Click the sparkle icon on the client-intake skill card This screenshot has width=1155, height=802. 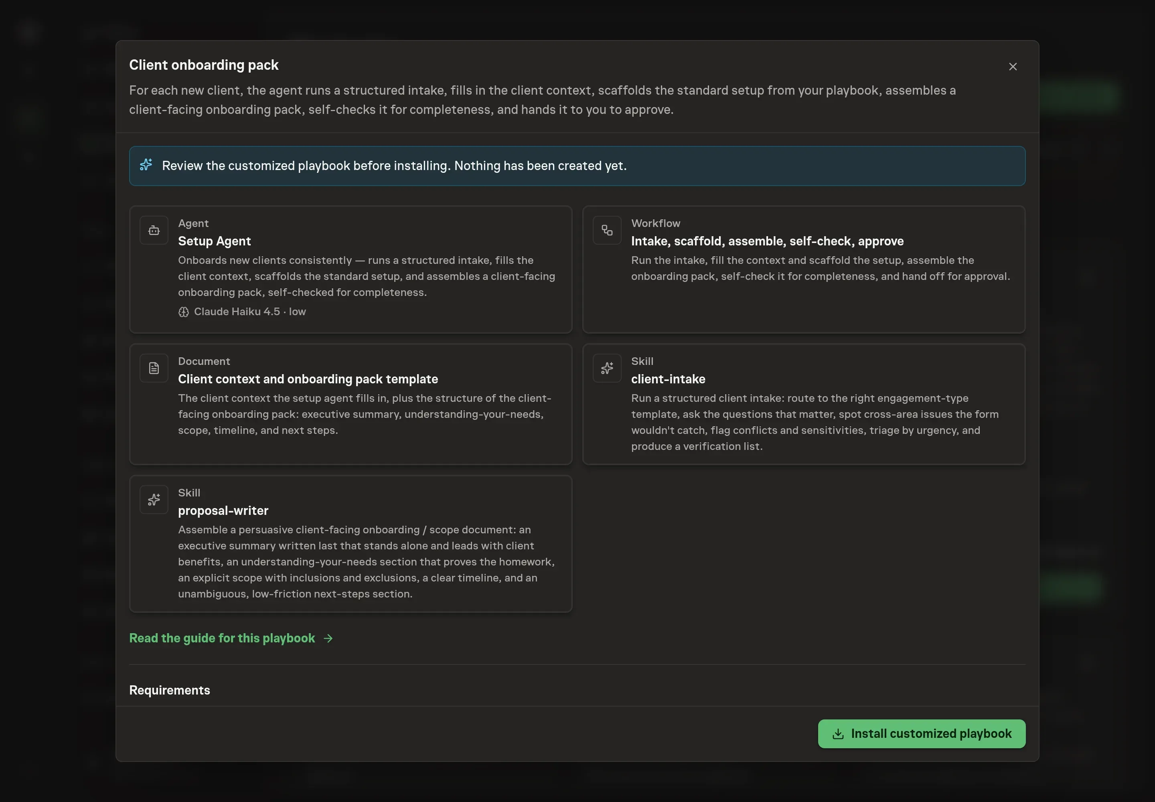pos(607,368)
